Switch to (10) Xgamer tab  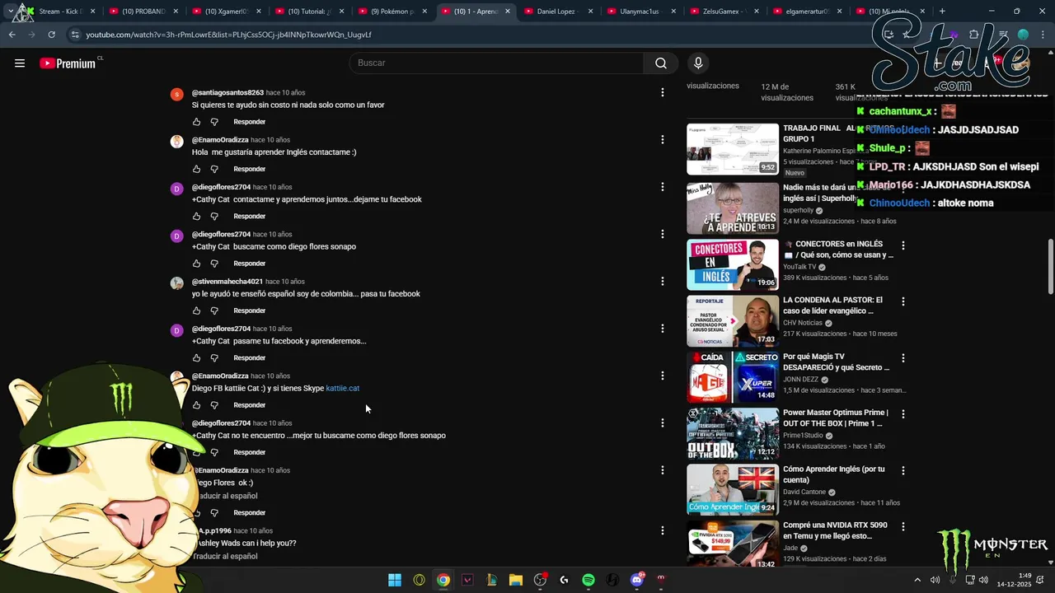(226, 12)
